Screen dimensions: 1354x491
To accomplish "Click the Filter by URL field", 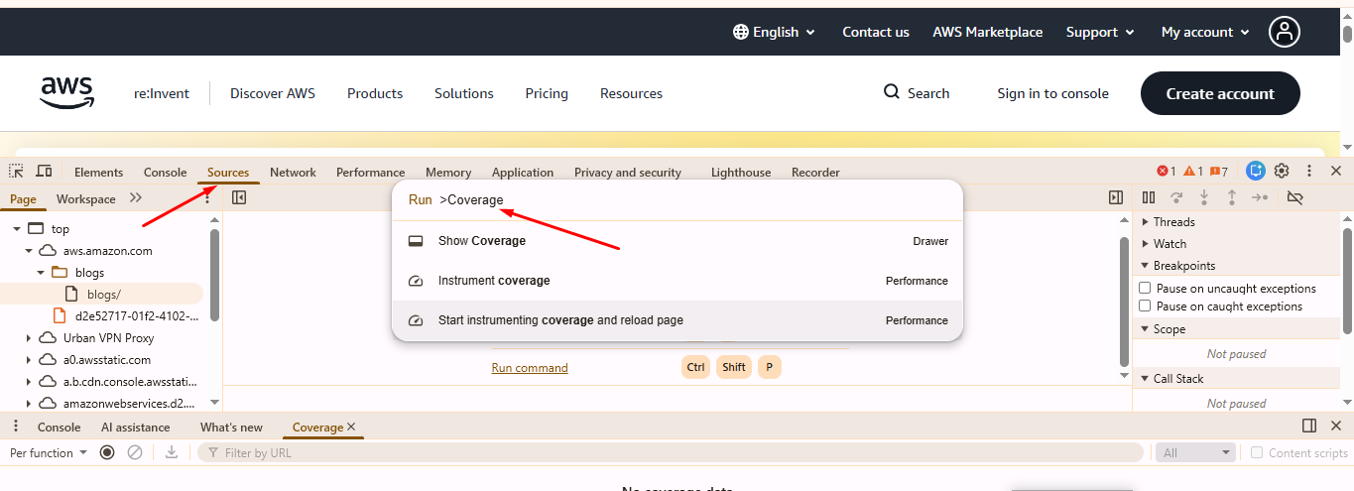I will point(675,453).
